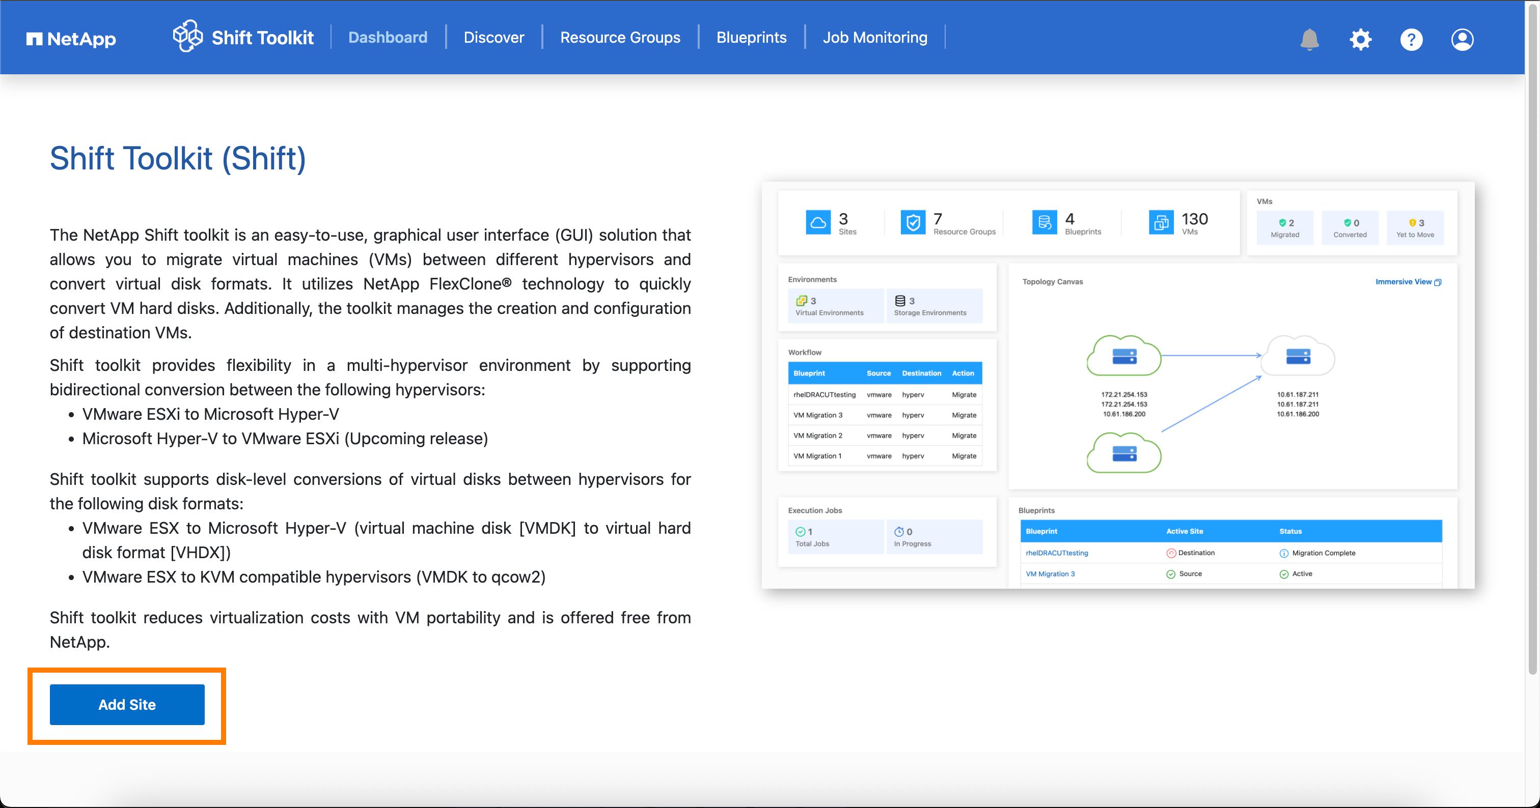1540x808 pixels.
Task: Click the Migration Complete info icon
Action: coord(1283,554)
